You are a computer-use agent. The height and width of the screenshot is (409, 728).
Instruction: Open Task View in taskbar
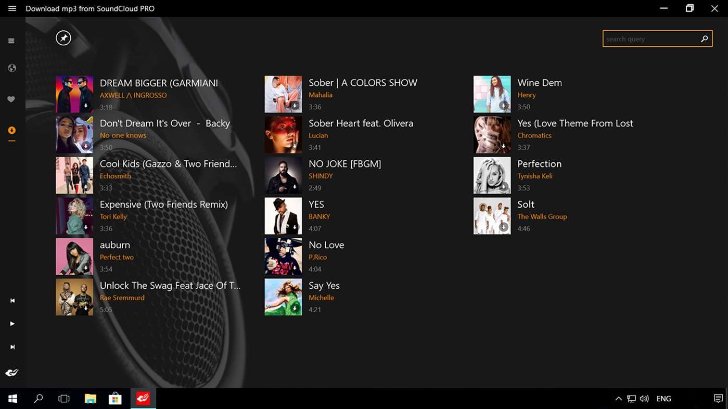click(64, 399)
